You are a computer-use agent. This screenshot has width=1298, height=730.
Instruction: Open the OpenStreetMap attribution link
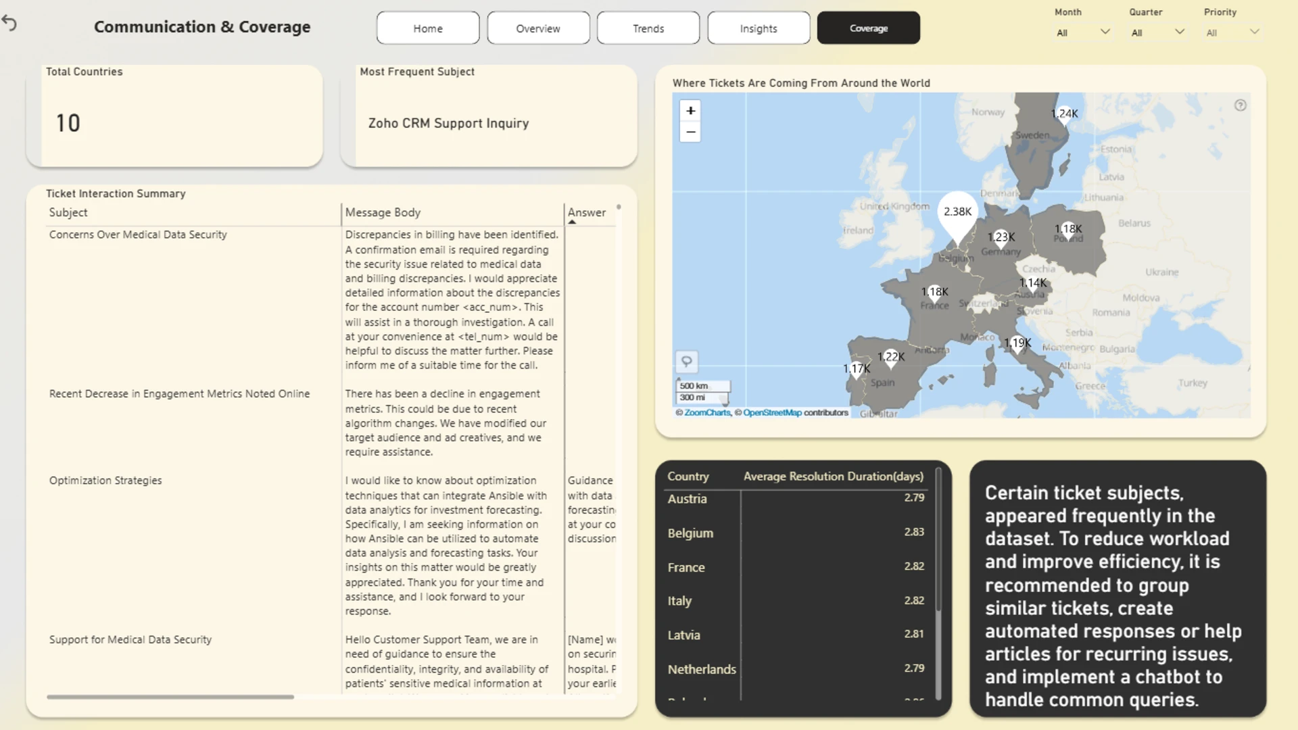click(772, 413)
